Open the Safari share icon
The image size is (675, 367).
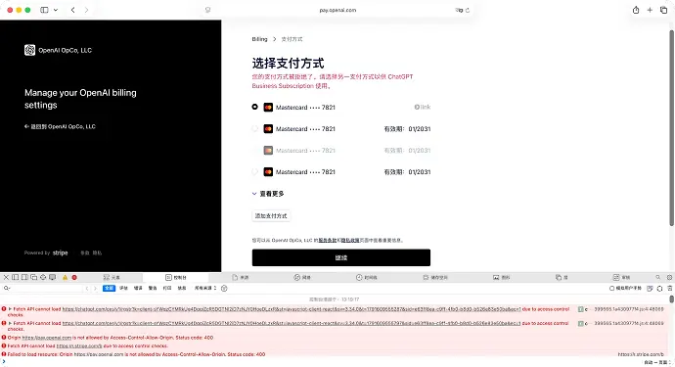(x=636, y=10)
